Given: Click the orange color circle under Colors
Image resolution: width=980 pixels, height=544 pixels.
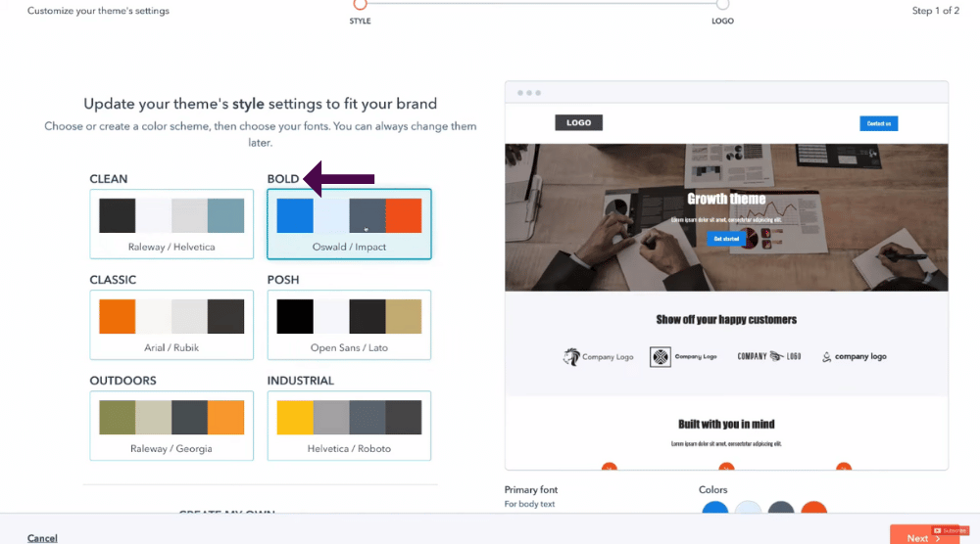Looking at the screenshot, I should [813, 507].
